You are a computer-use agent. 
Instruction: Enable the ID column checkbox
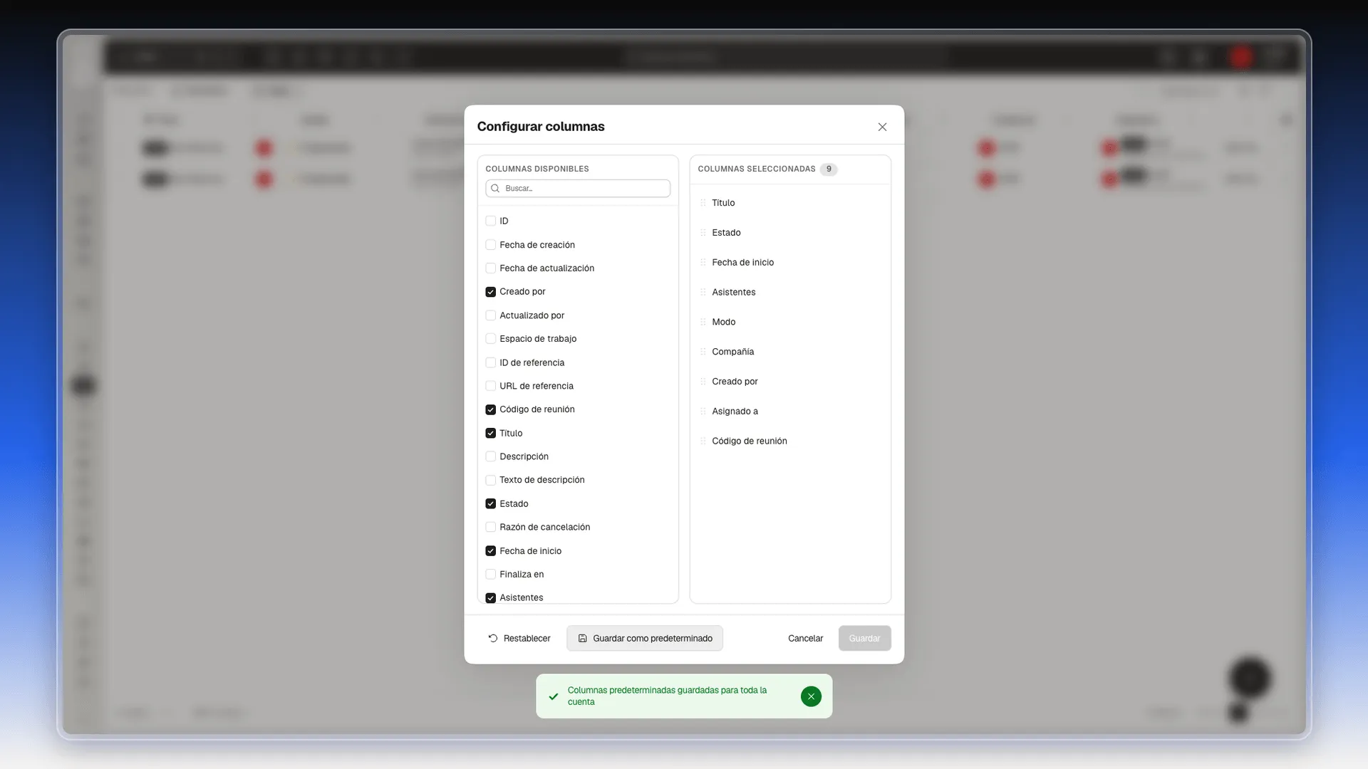pyautogui.click(x=490, y=221)
